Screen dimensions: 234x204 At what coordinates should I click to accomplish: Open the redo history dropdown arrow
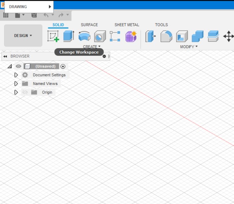68,14
